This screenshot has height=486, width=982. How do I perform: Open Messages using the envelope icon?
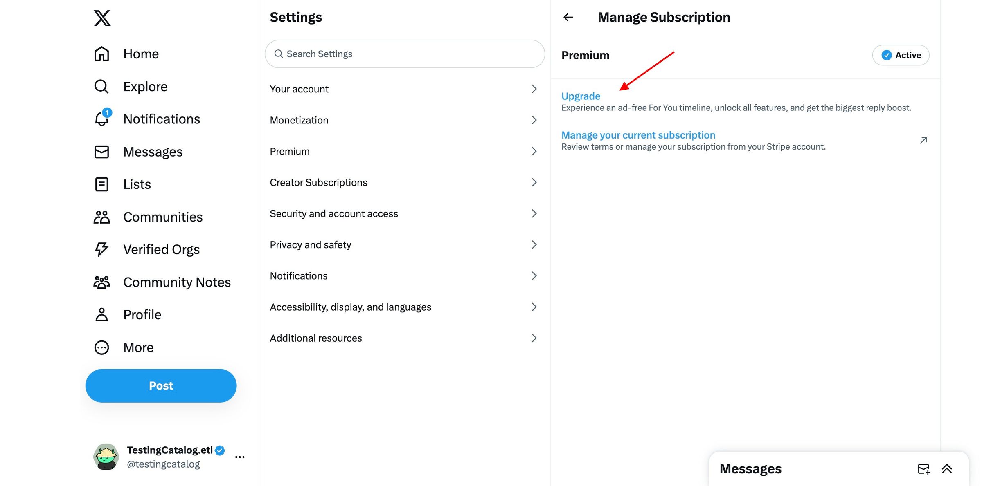101,152
